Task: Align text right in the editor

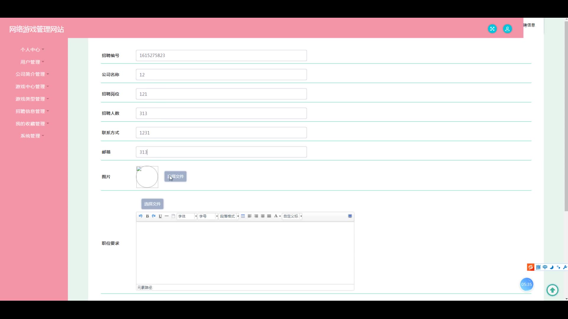Action: point(256,216)
